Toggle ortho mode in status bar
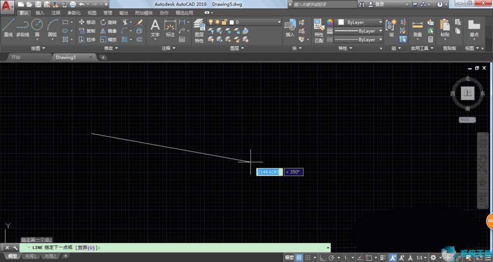 (322, 258)
